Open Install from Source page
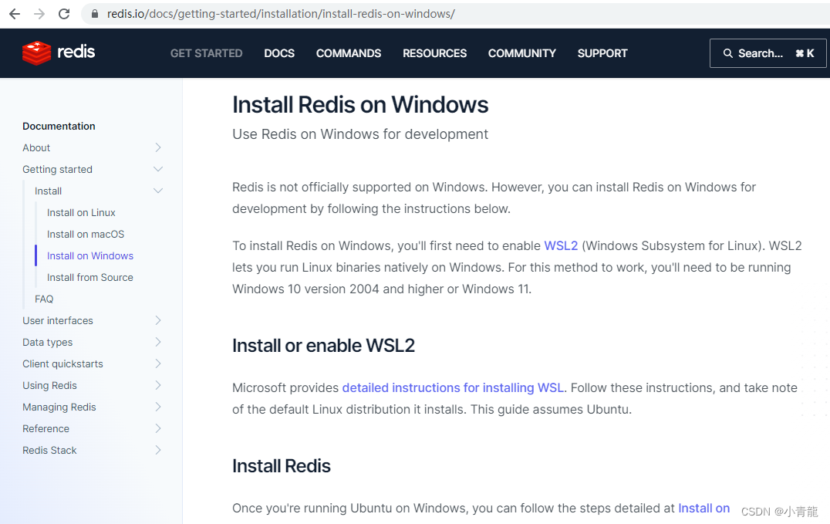Screen dimensions: 830x524 point(90,278)
